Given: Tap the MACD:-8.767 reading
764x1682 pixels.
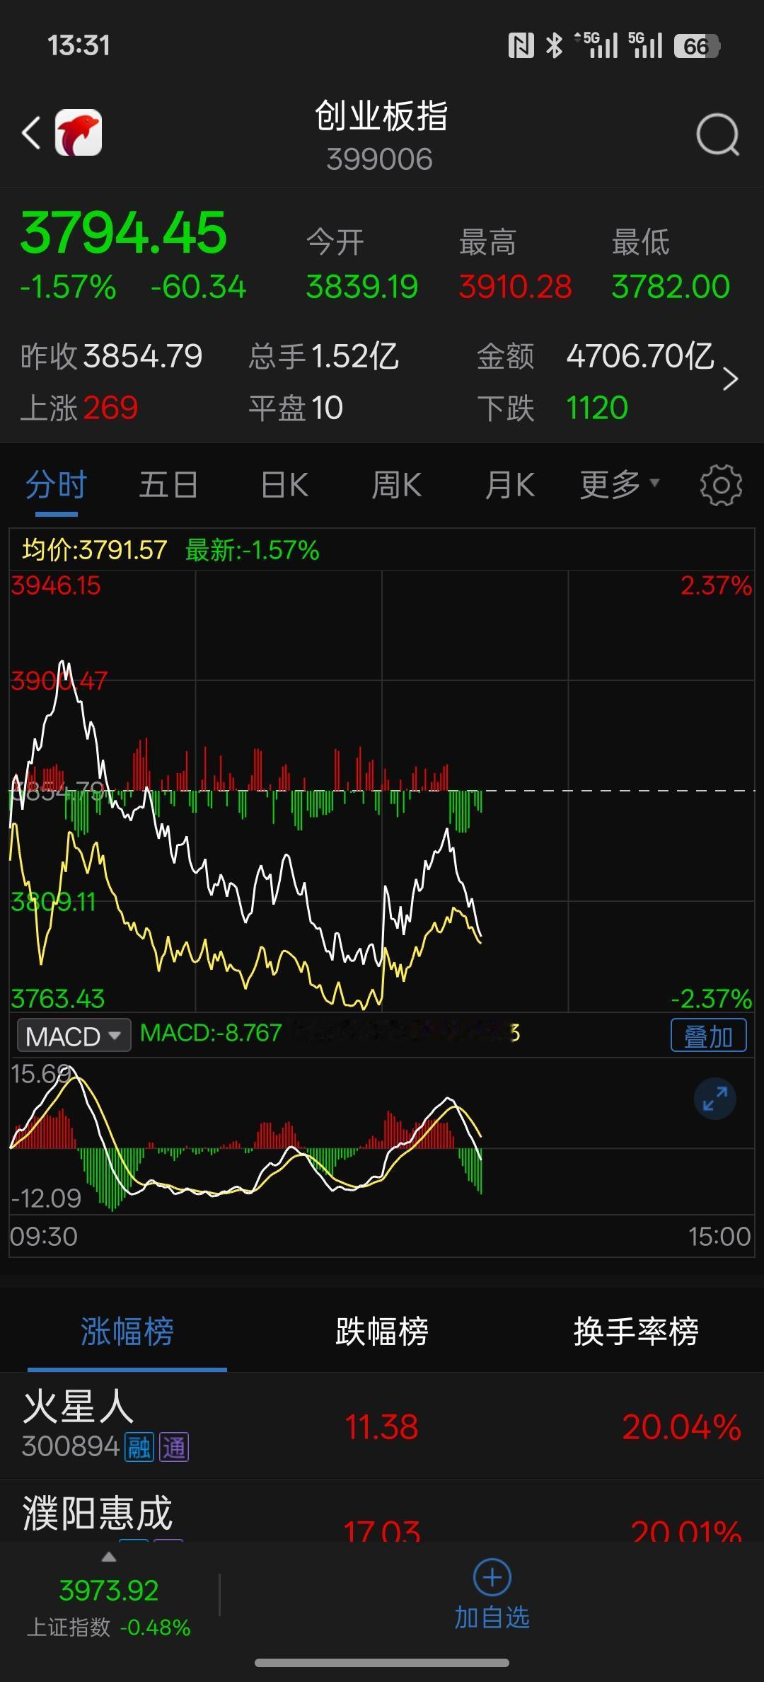Looking at the screenshot, I should tap(211, 1034).
